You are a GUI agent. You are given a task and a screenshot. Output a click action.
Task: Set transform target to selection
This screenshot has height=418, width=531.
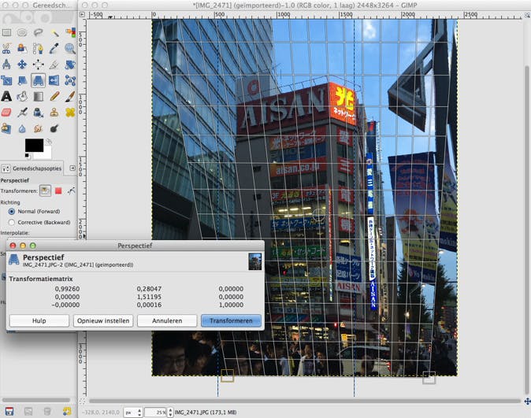click(x=58, y=191)
